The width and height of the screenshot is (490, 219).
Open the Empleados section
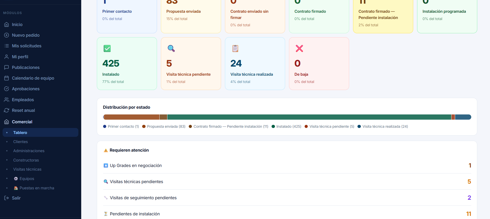tap(40, 100)
